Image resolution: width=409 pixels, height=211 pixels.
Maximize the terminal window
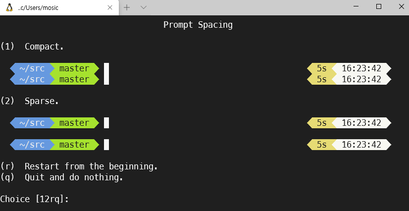(379, 7)
